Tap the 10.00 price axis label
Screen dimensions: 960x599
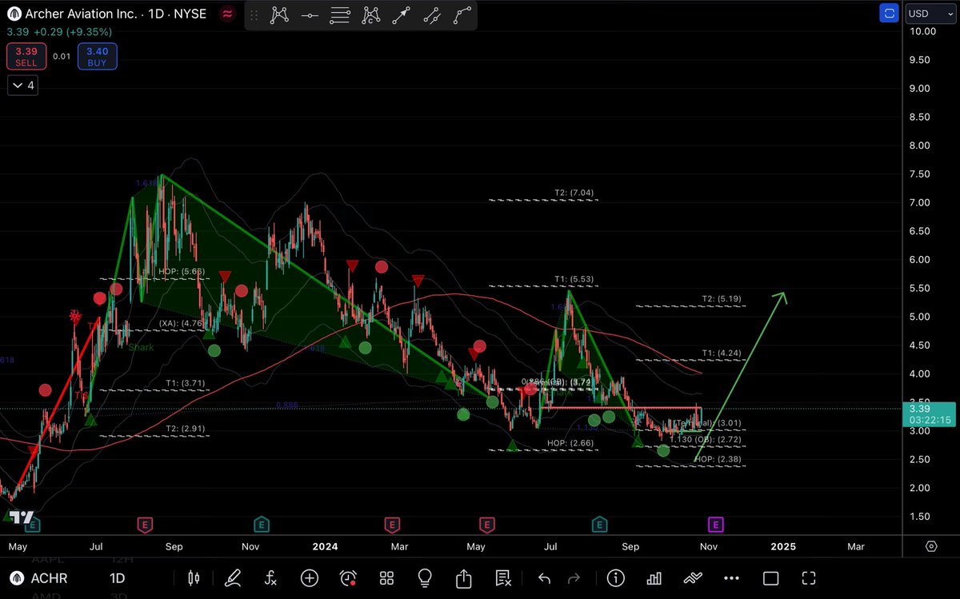(923, 31)
